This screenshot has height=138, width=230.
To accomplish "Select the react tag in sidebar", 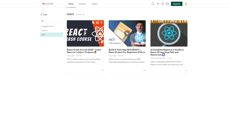I will tap(52, 35).
